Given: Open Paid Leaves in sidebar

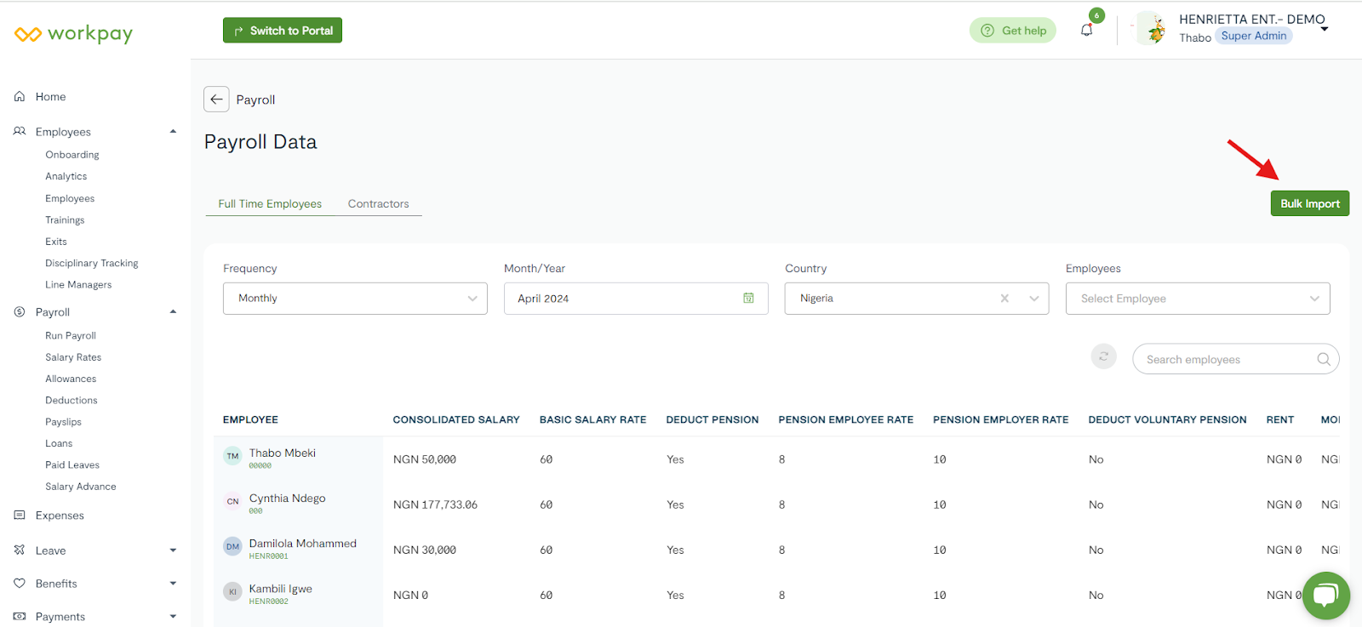Looking at the screenshot, I should click(x=72, y=465).
